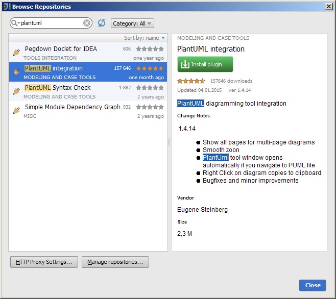Click 'PlantUML integration' title in details
336x299 pixels.
(x=211, y=49)
